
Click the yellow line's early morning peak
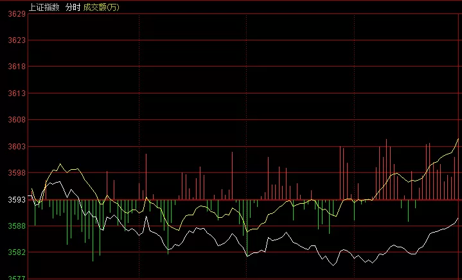[x=60, y=165]
